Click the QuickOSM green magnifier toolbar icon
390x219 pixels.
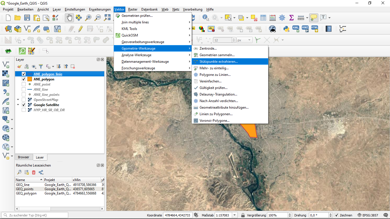tap(22, 51)
